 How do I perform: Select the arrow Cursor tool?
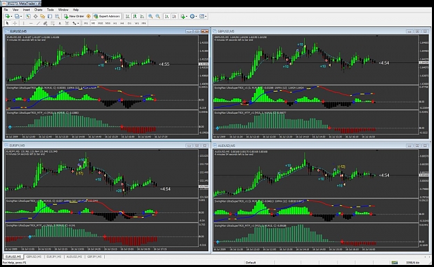8,24
